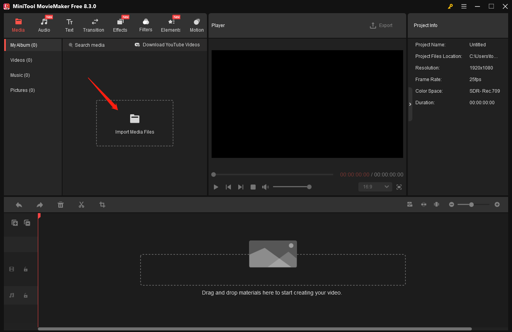Open the 16:9 aspect ratio dropdown
Image resolution: width=512 pixels, height=332 pixels.
tap(375, 187)
